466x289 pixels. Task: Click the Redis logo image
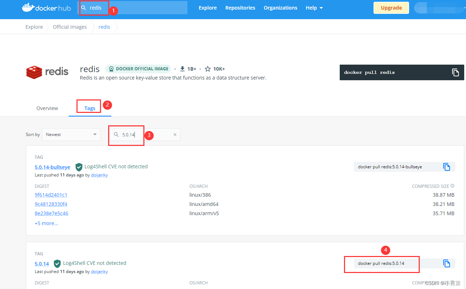pyautogui.click(x=47, y=72)
